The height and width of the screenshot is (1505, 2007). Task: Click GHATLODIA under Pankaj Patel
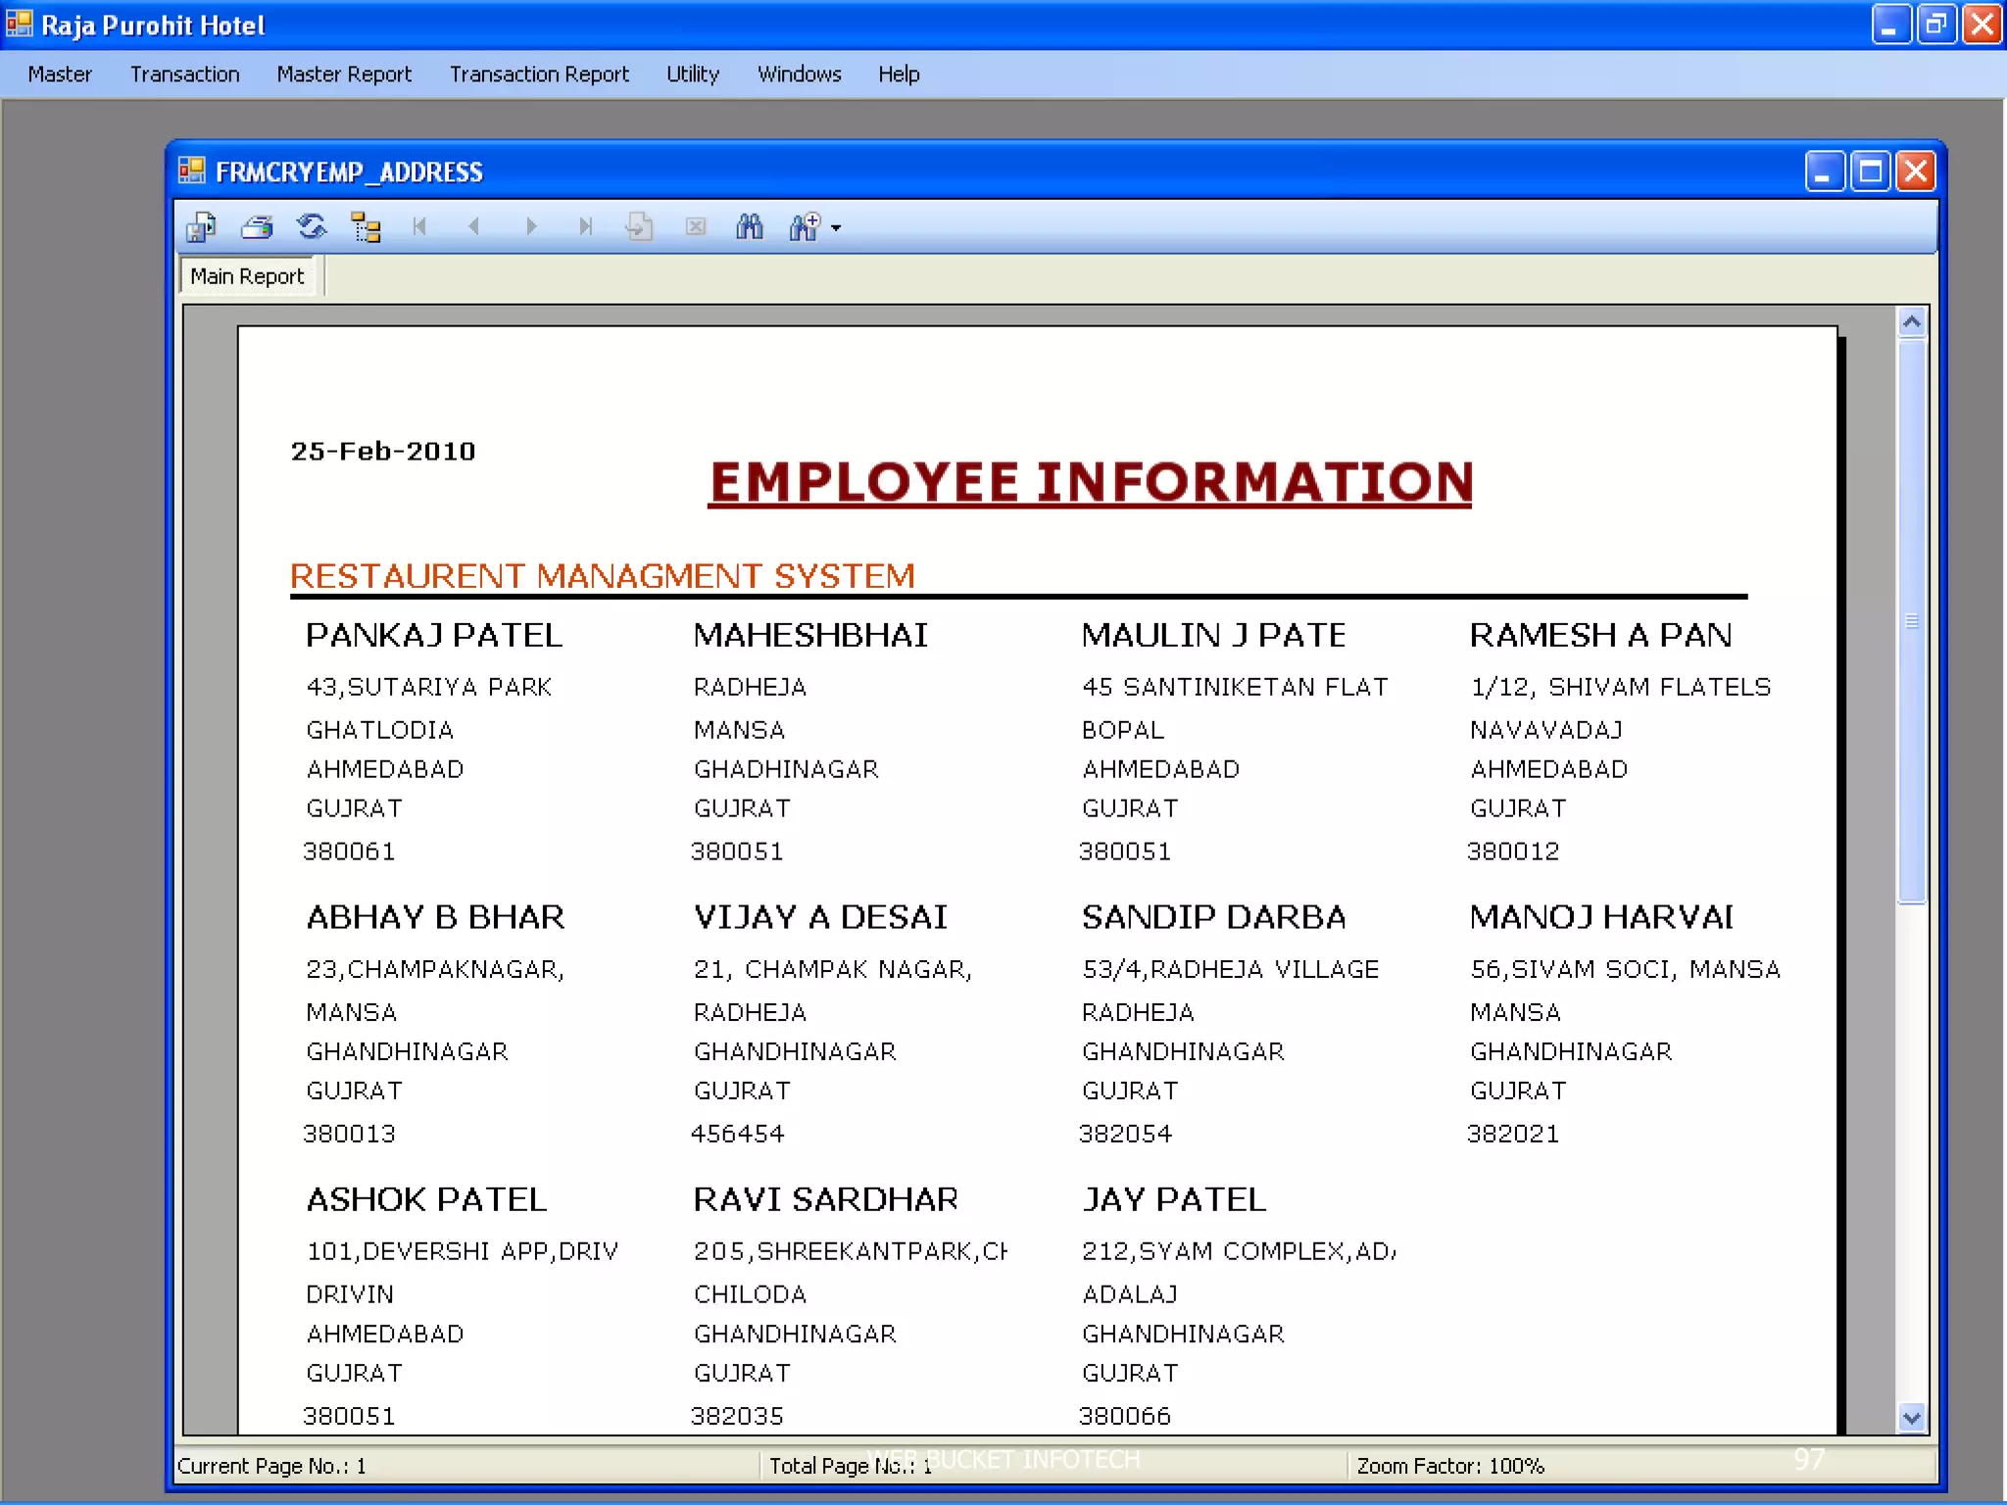[379, 730]
